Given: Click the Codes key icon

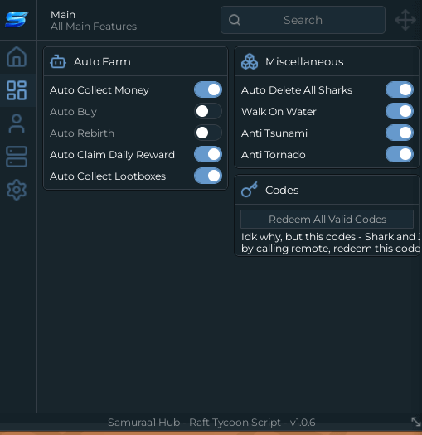Looking at the screenshot, I should pos(250,190).
